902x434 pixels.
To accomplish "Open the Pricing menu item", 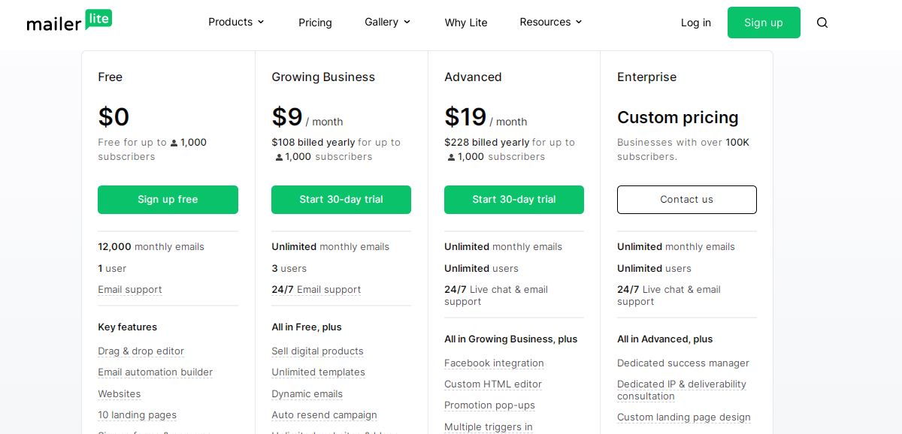I will [x=315, y=23].
